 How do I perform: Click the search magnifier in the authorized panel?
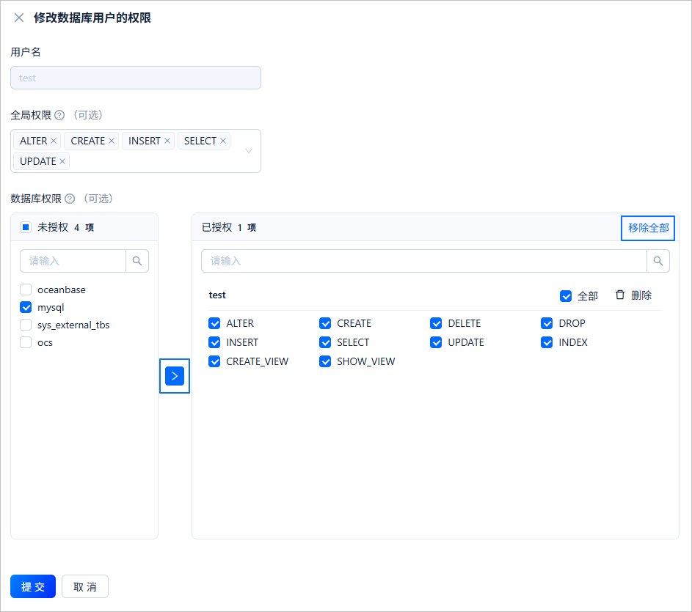tap(658, 261)
